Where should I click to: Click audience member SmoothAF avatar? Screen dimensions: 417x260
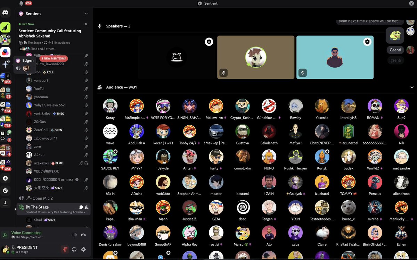pyautogui.click(x=163, y=233)
